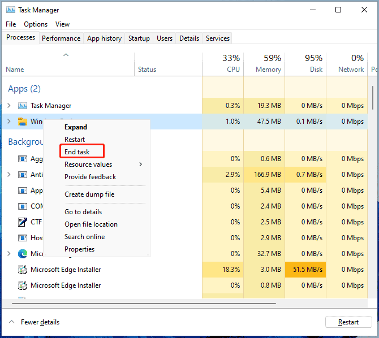Click the 0.8 MB Edge Installer icon

coord(23,285)
